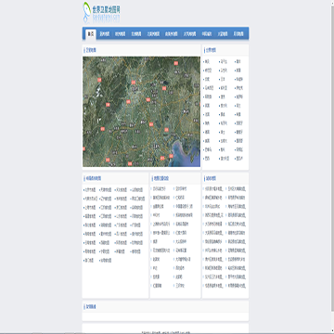This screenshot has width=334, height=334.
Task: Open the China provinces panel heading
Action: pyautogui.click(x=93, y=178)
